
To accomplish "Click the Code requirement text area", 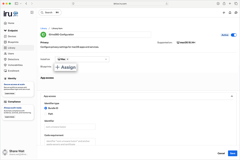I will click(70, 142).
